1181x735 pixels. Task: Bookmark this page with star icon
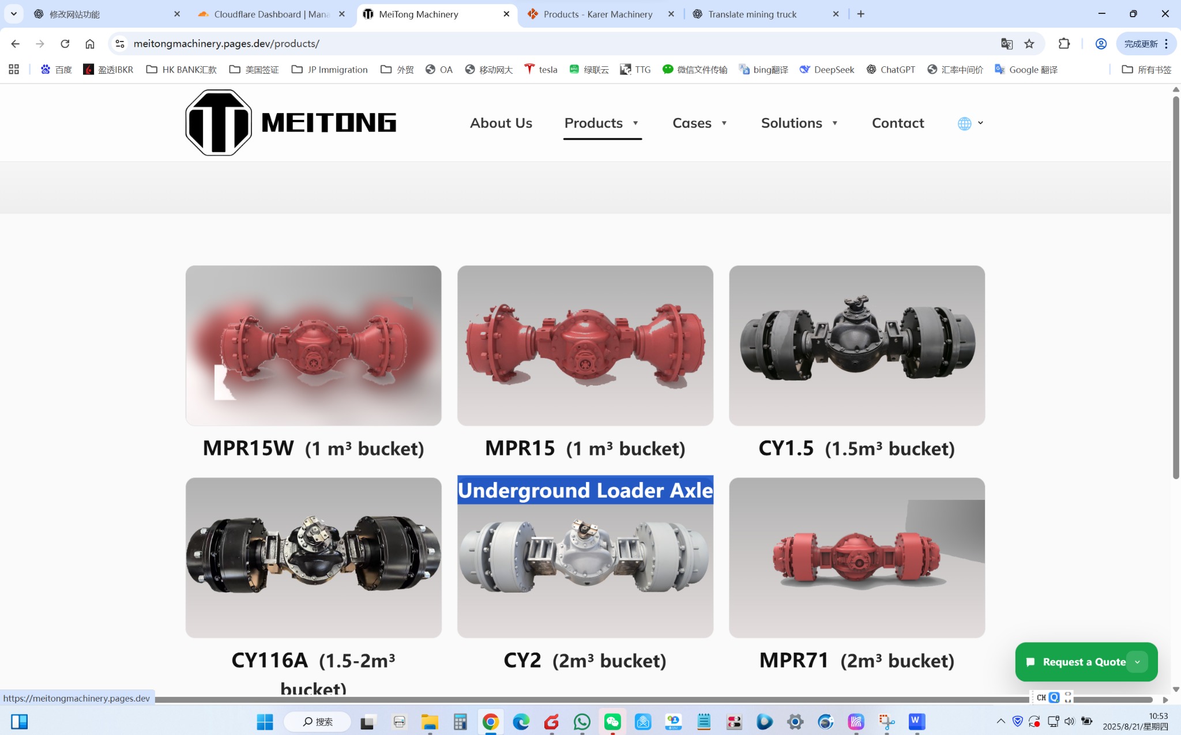(x=1029, y=44)
